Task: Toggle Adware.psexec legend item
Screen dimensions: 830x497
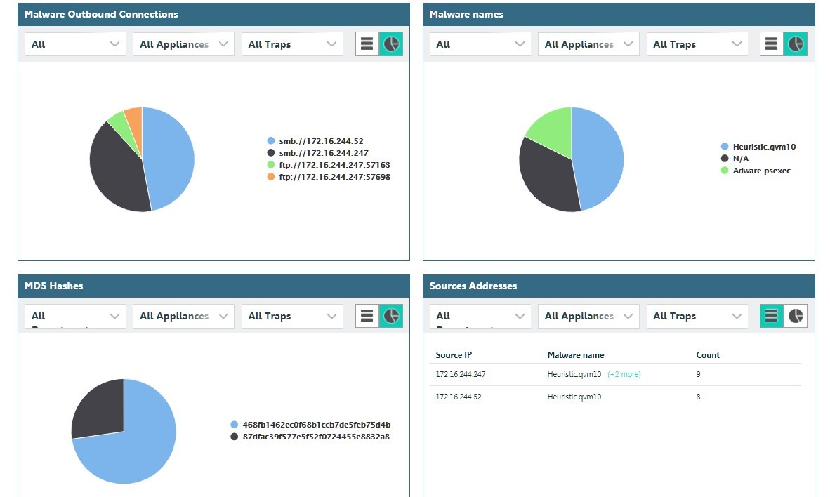Action: click(x=761, y=171)
